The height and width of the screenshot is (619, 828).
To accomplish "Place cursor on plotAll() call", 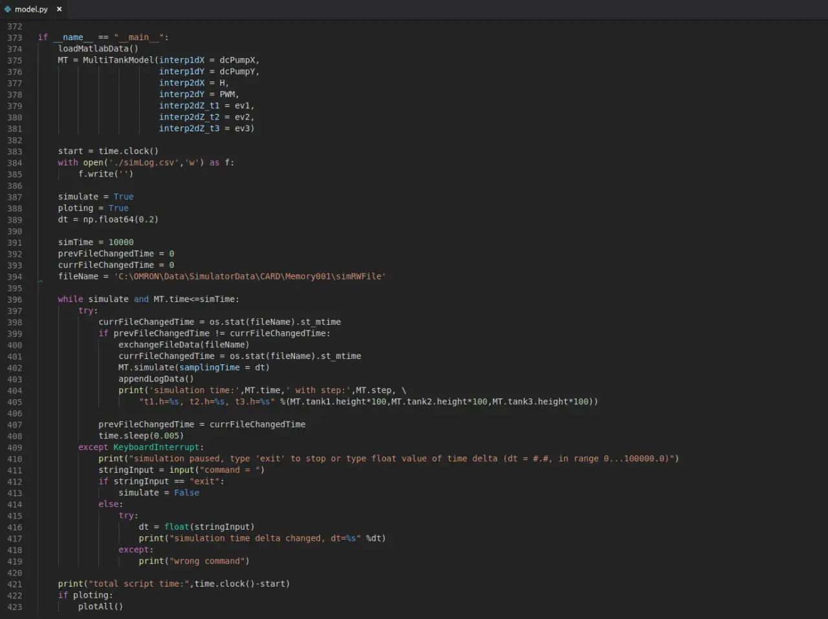I will [100, 606].
